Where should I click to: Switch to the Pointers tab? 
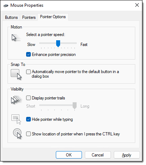point(29,17)
